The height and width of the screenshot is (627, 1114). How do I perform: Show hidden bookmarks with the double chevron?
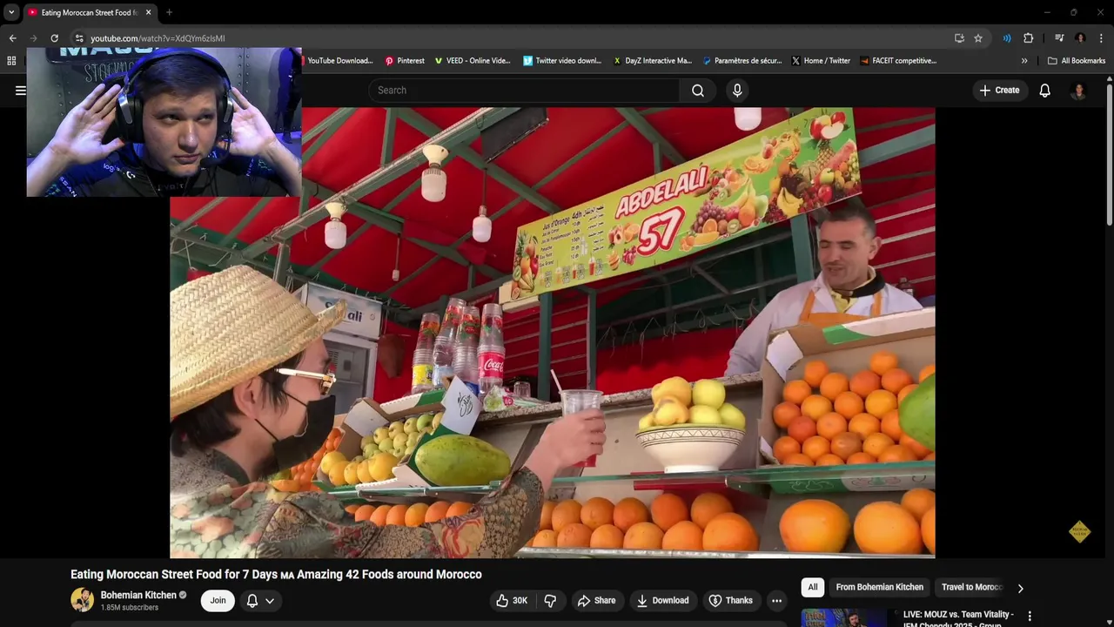point(1024,61)
